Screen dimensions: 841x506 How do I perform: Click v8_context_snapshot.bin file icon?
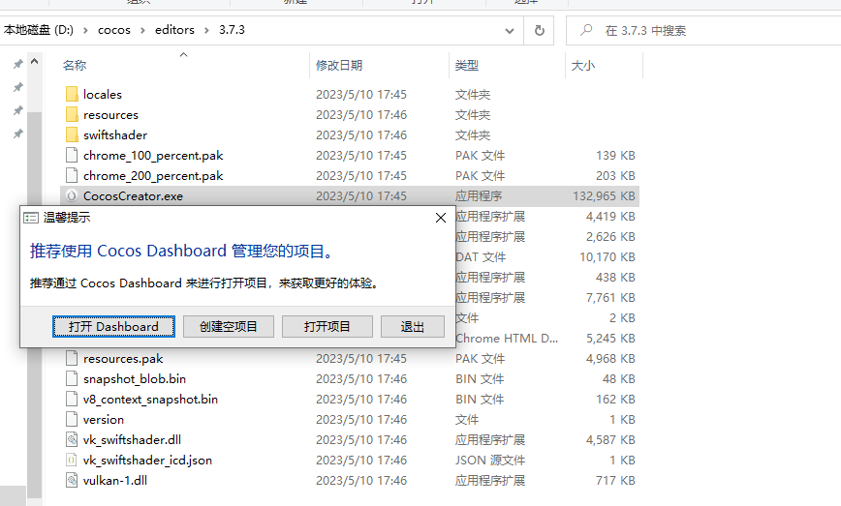click(x=72, y=399)
